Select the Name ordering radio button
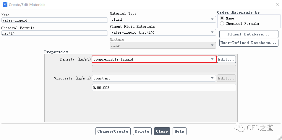Screen dimensions: 282x140 tap(222, 18)
